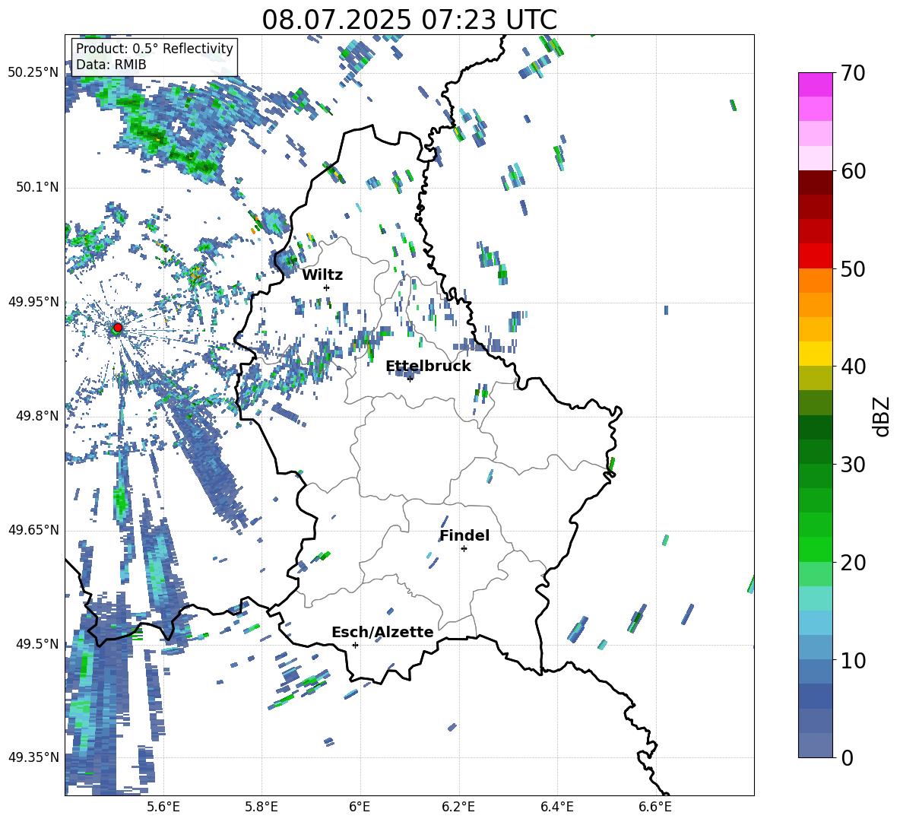This screenshot has width=900, height=822.
Task: Click the 40 colorbar tick label
Action: (853, 367)
